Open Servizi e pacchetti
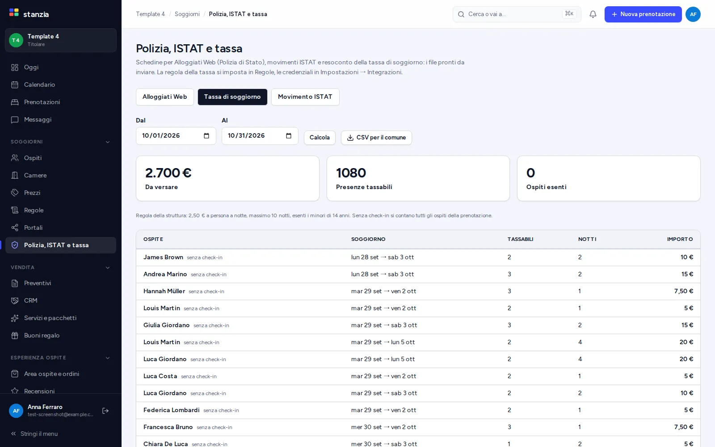Screen dimensions: 715x447 pos(61,318)
